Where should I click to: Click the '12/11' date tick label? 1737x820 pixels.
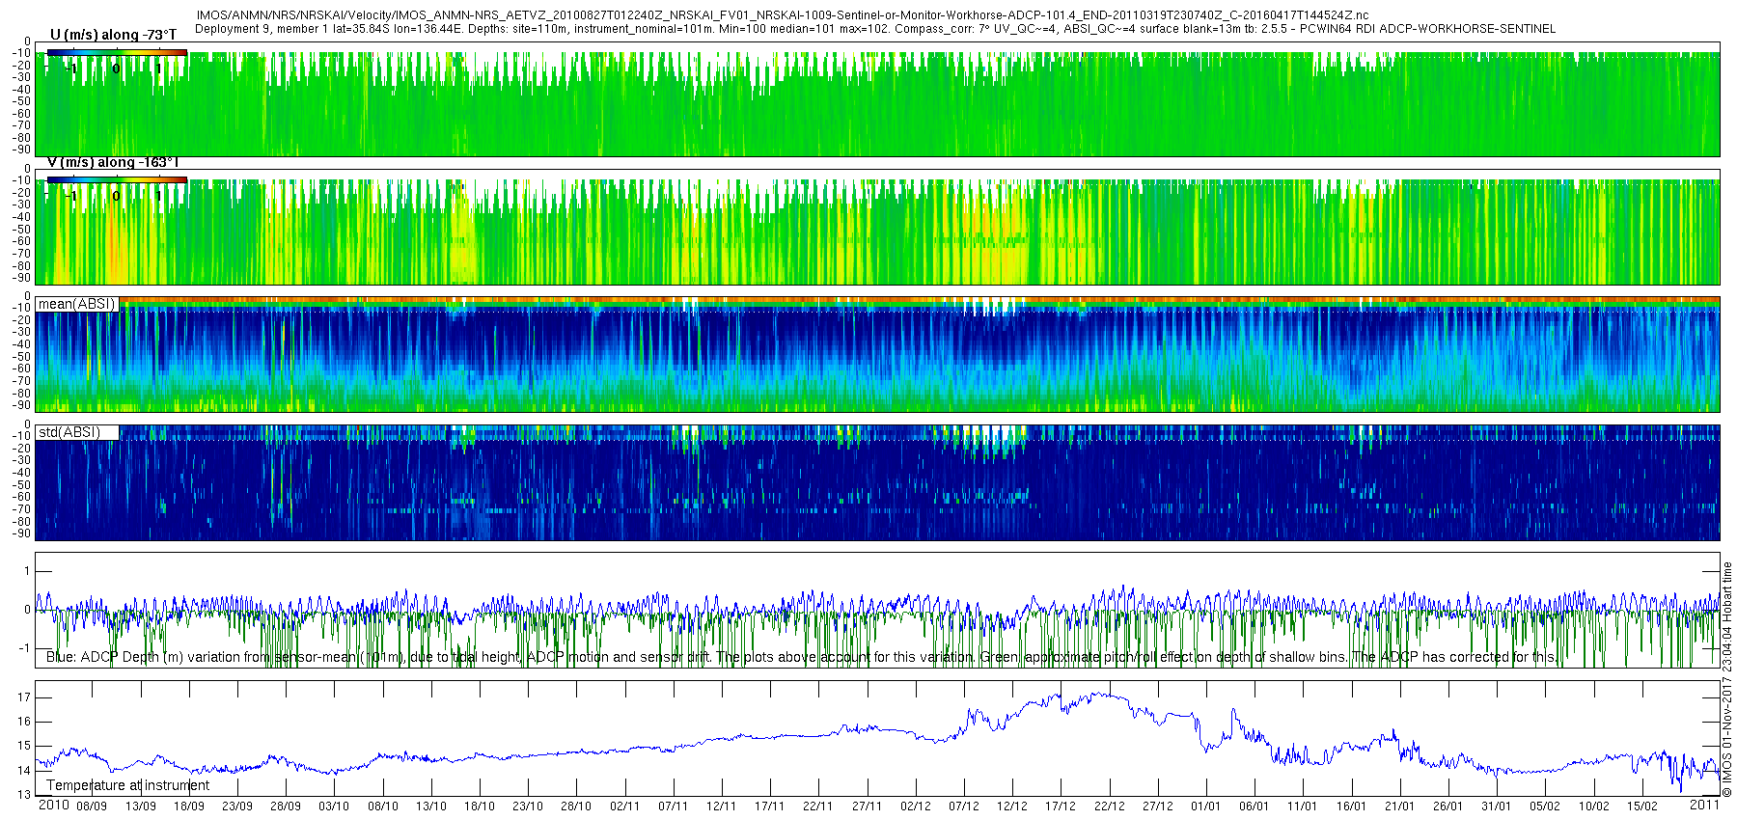click(x=722, y=806)
